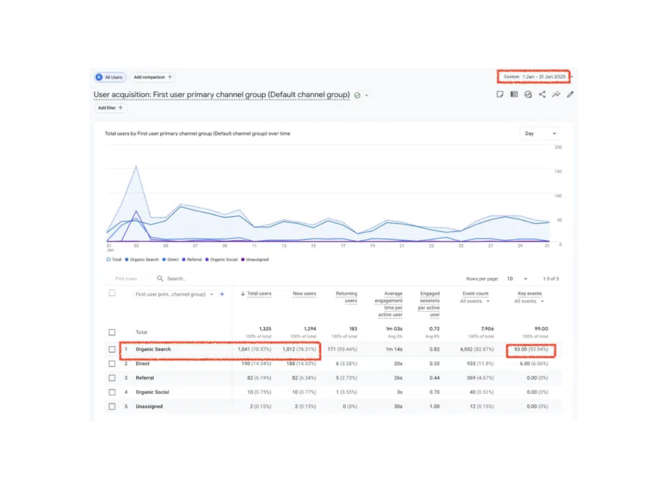The image size is (667, 489).
Task: Open the custom date range 1 Jan – 31 Jan 2025
Action: 534,76
